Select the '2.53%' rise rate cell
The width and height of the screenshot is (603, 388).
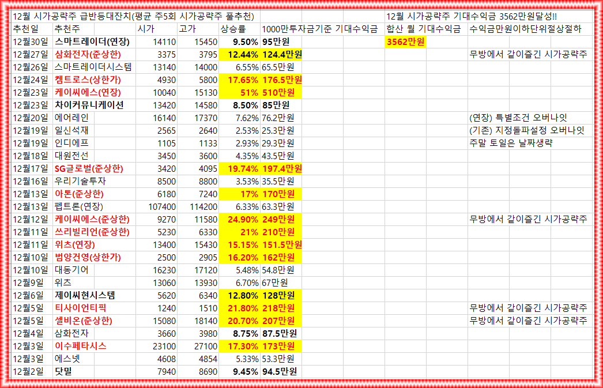click(247, 131)
